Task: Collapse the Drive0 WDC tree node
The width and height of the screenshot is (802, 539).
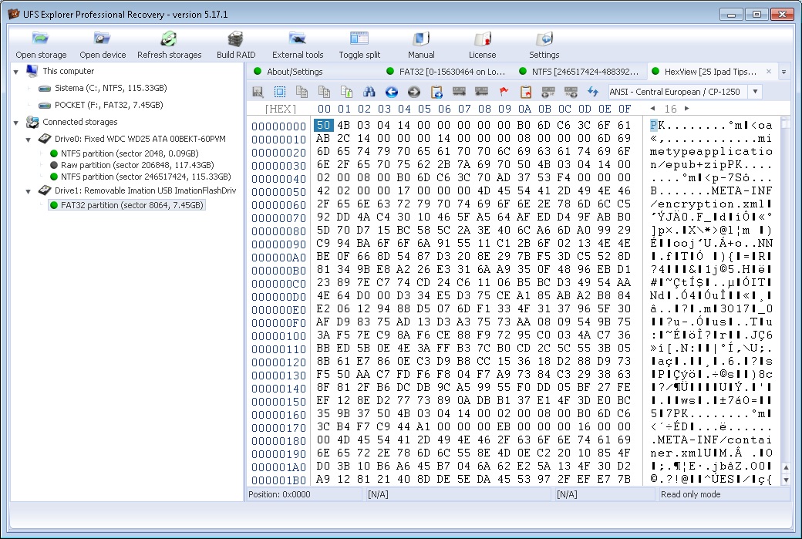Action: 28,140
